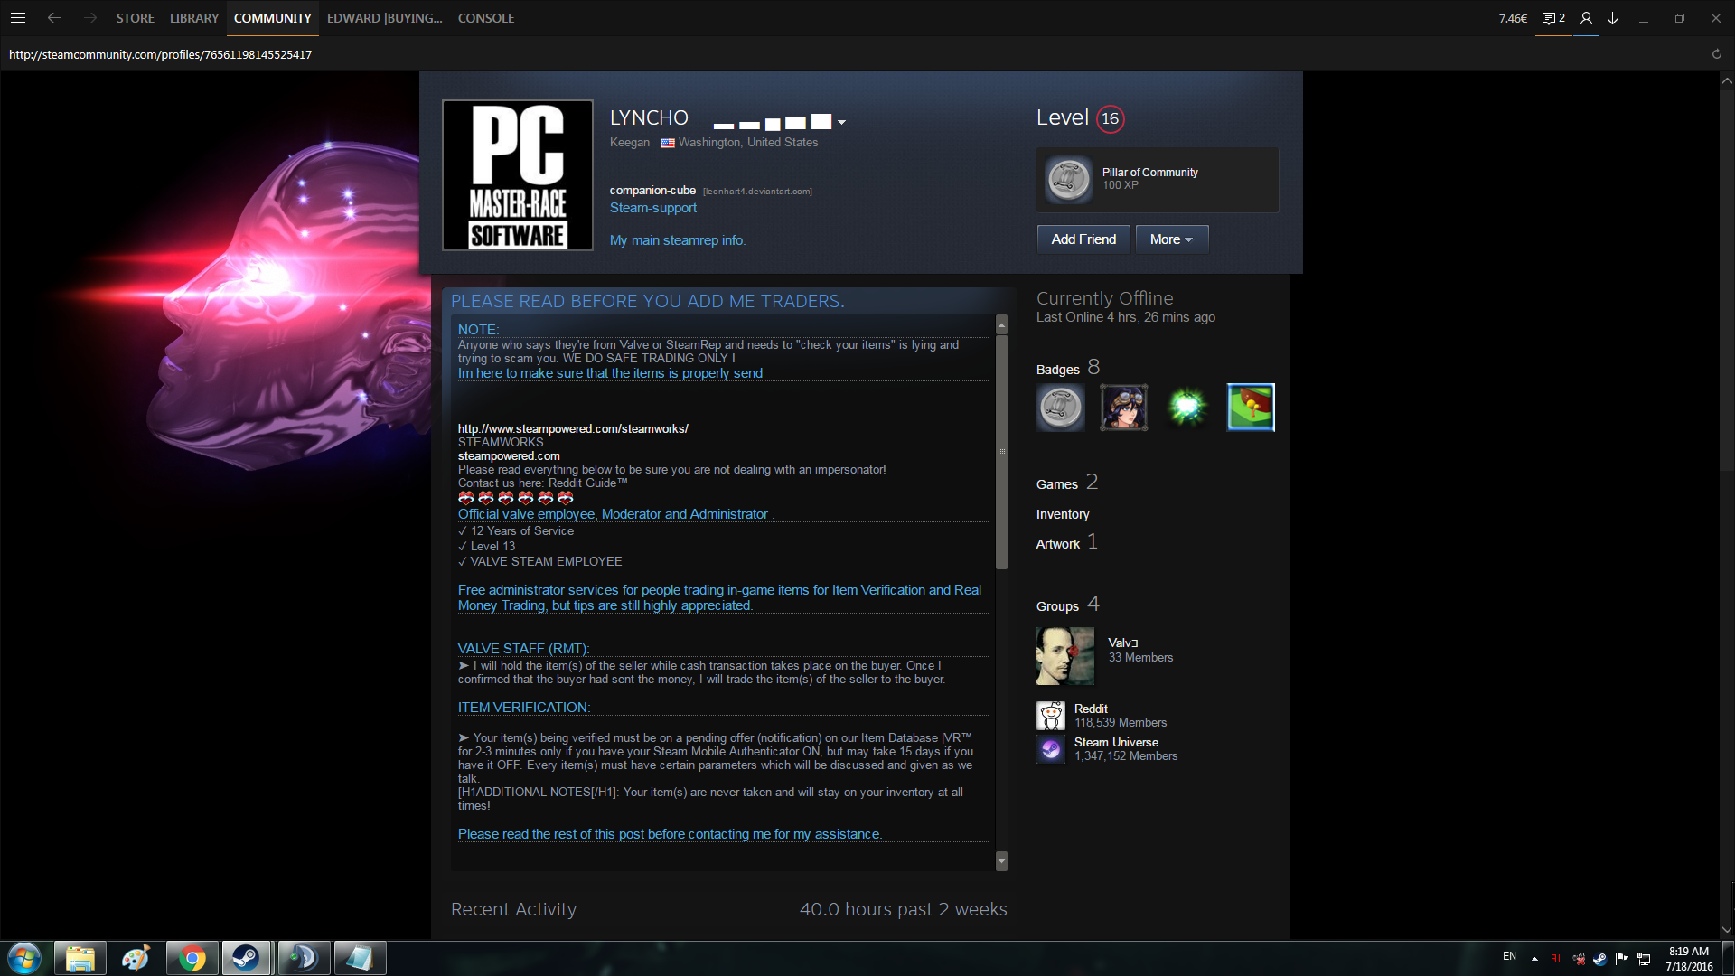Expand the LYNCHO name history arrow
This screenshot has width=1735, height=976.
pos(841,122)
